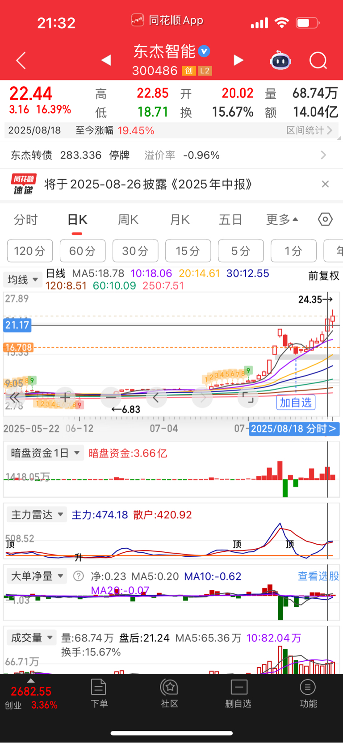Switch to 月K tab
343x743 pixels.
[180, 219]
